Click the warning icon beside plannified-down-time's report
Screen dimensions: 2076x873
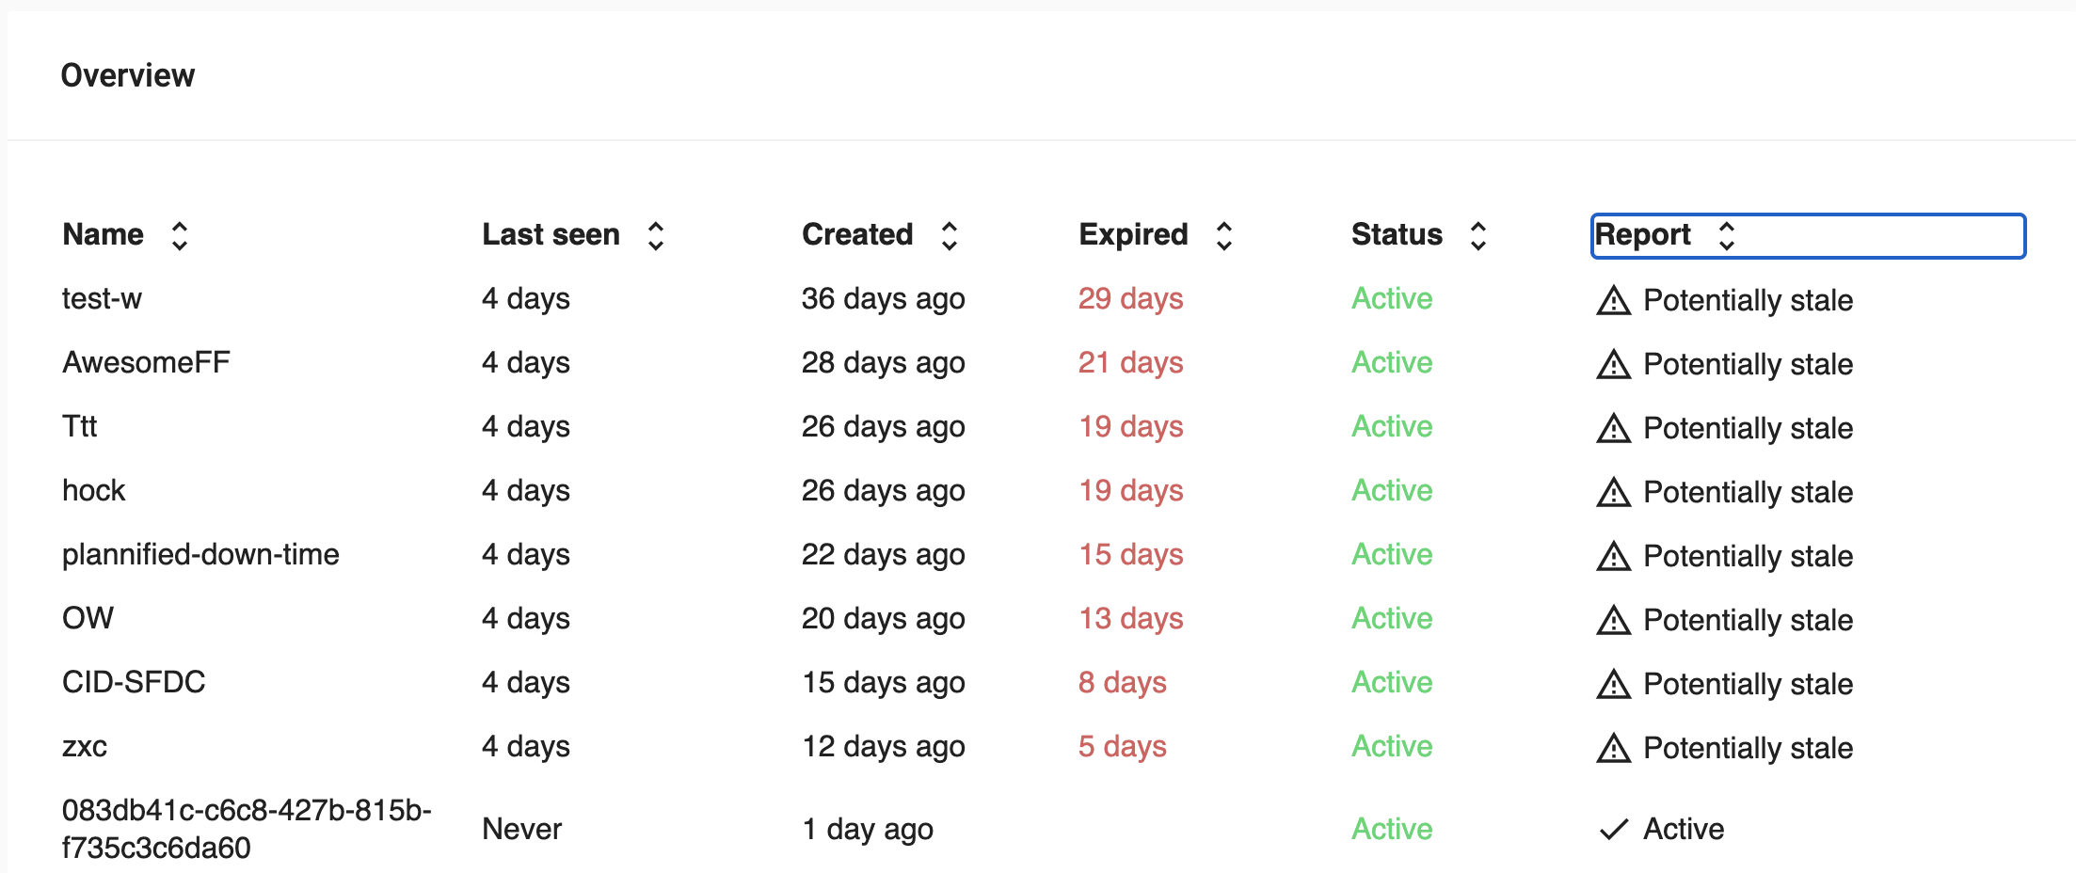(1614, 555)
